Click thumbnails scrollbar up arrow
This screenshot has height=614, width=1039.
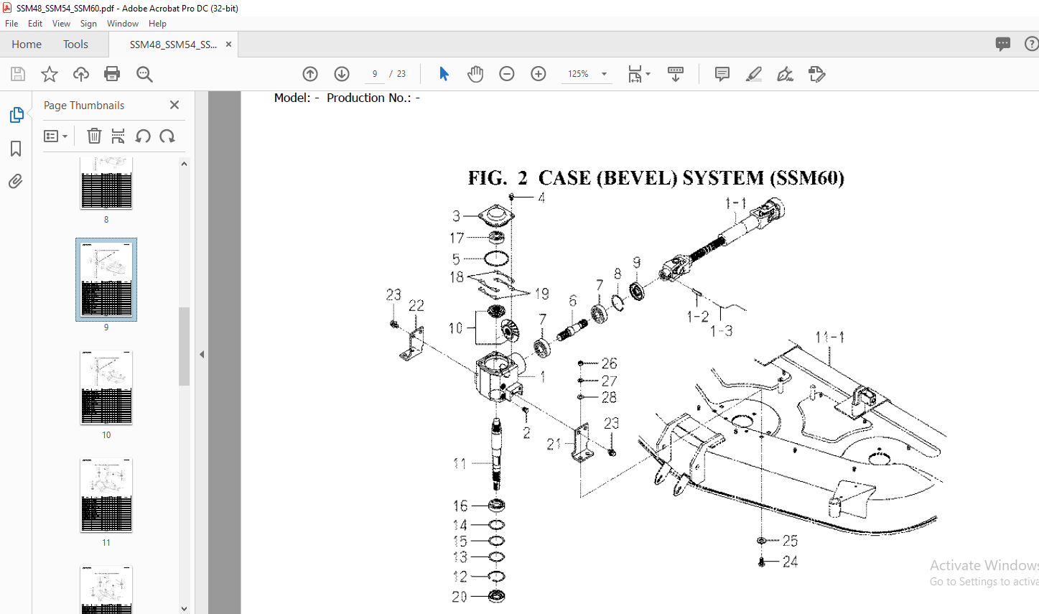184,164
